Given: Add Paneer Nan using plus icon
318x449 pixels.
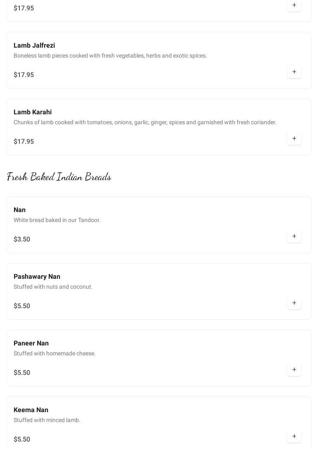Looking at the screenshot, I should 294,370.
